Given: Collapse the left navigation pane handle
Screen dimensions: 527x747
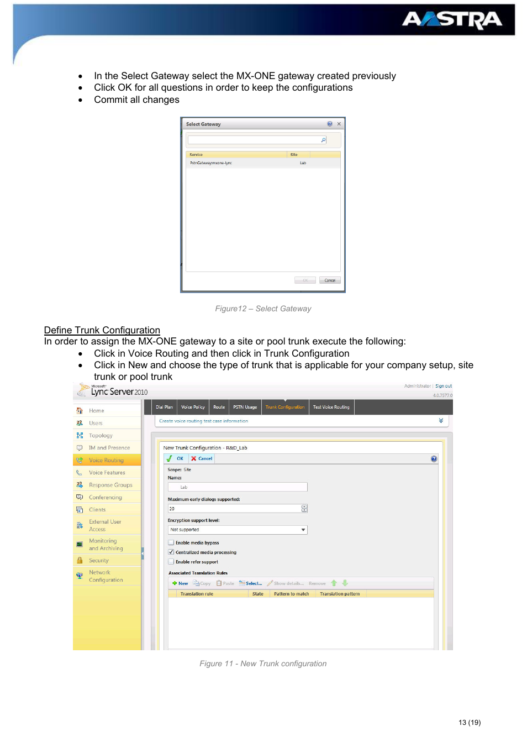Looking at the screenshot, I should (143, 553).
